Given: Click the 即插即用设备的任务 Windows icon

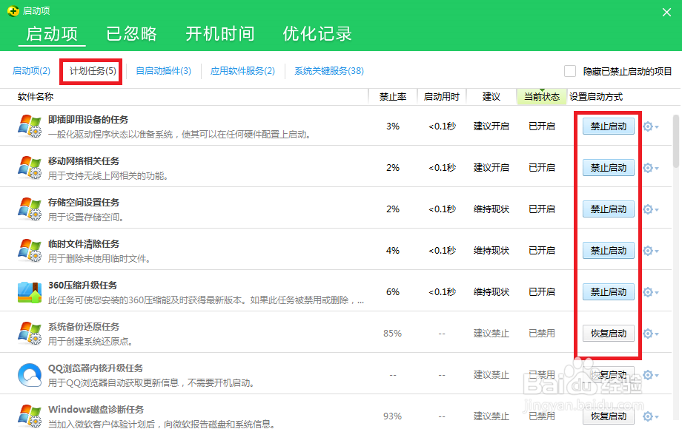Looking at the screenshot, I should click(x=30, y=126).
